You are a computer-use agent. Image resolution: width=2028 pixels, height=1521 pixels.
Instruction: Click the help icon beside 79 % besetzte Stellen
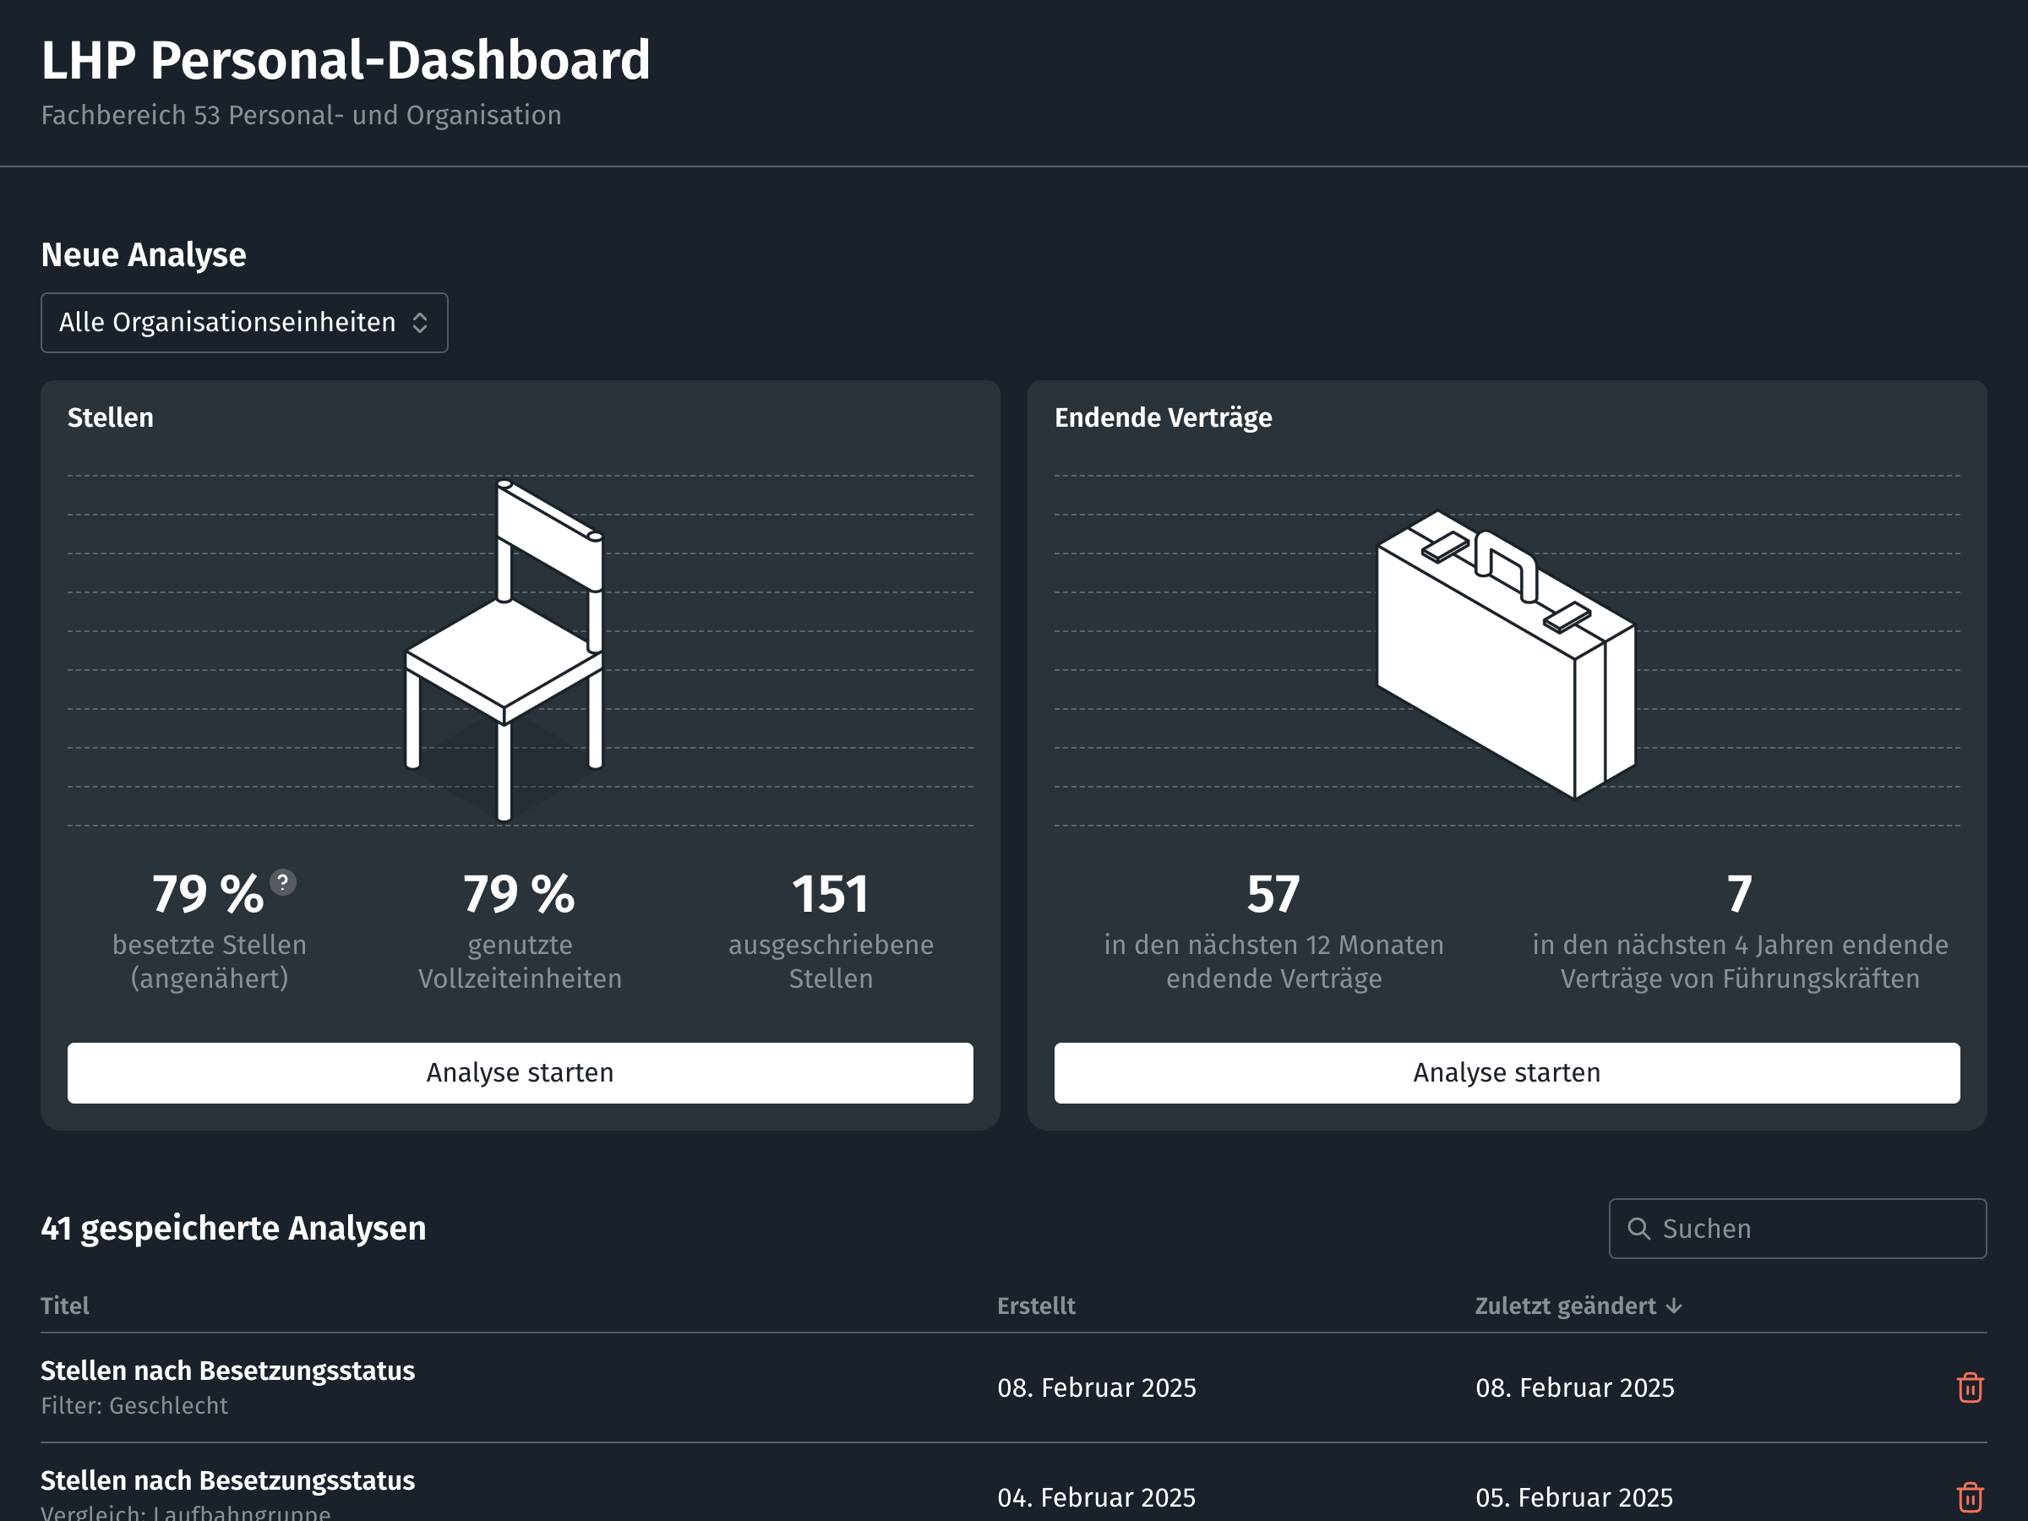[283, 882]
